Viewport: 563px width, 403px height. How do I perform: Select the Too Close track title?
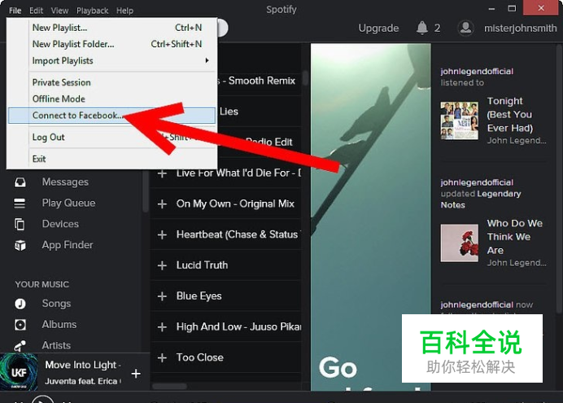pos(200,357)
